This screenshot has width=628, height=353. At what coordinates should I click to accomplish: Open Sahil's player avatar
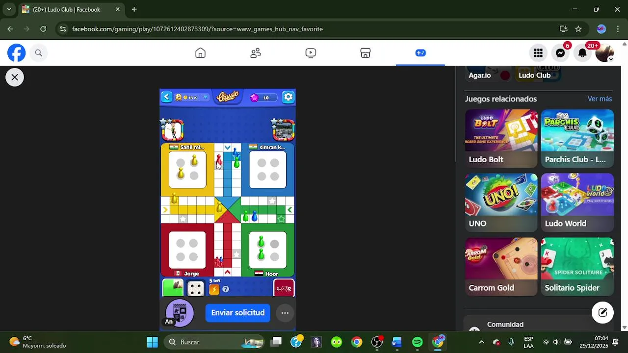click(x=173, y=130)
